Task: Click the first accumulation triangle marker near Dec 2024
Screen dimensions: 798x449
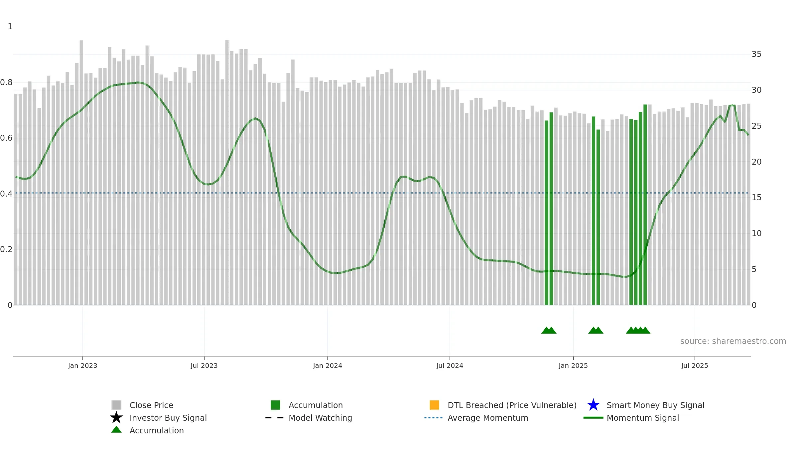Action: click(546, 330)
